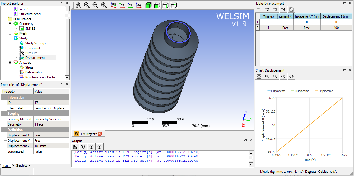Zoom in the 3D viewport
The width and height of the screenshot is (354, 176).
(x=87, y=5)
